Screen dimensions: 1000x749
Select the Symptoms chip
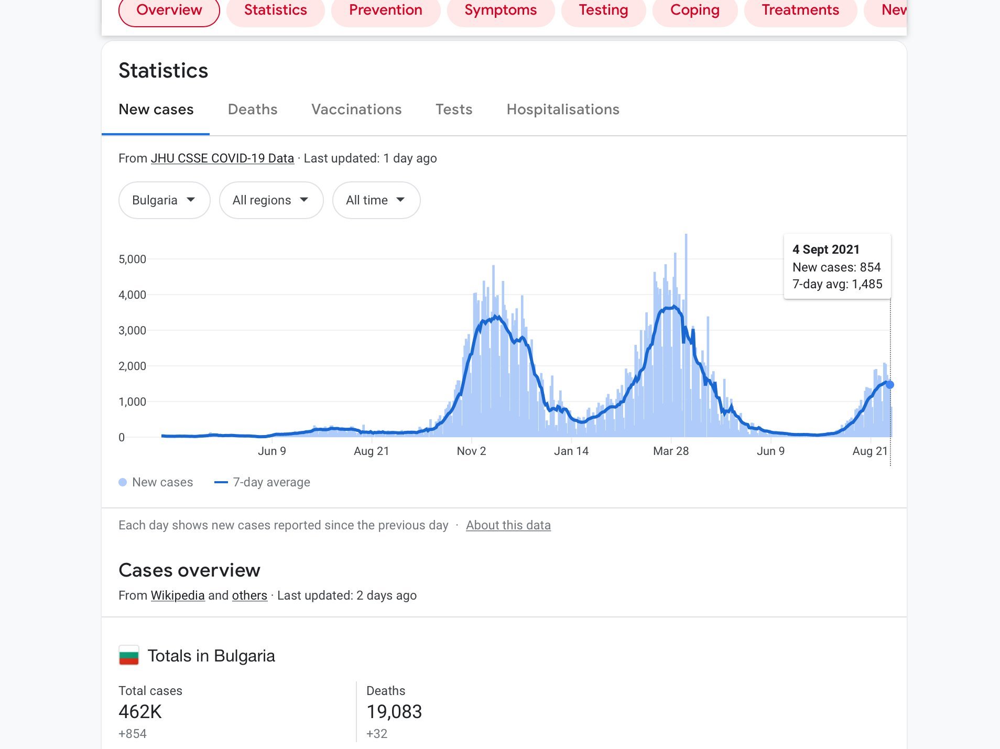click(x=501, y=10)
